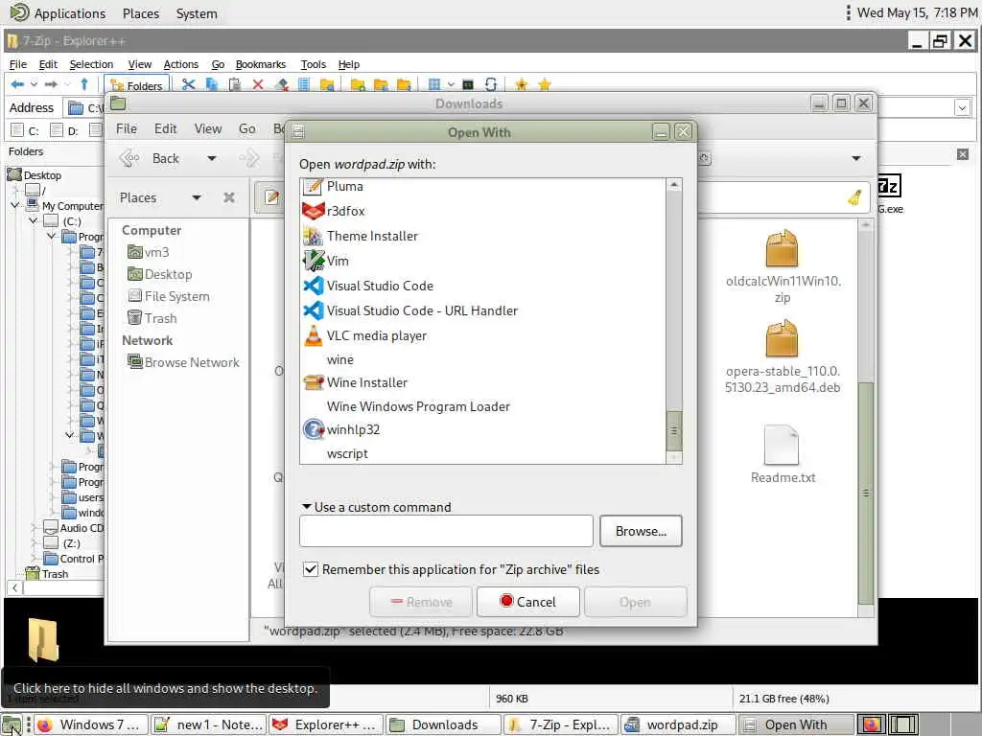Choose VLC media player to open wordpad.zip
Screen dimensions: 982x736
(x=483, y=336)
